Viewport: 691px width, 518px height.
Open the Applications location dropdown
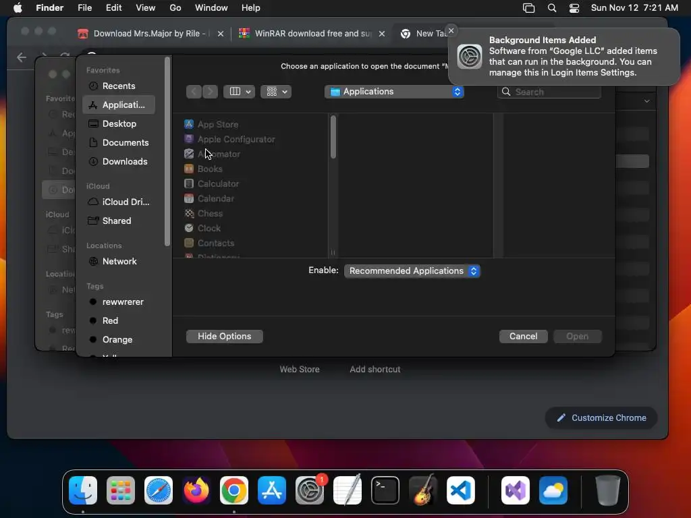click(x=394, y=92)
